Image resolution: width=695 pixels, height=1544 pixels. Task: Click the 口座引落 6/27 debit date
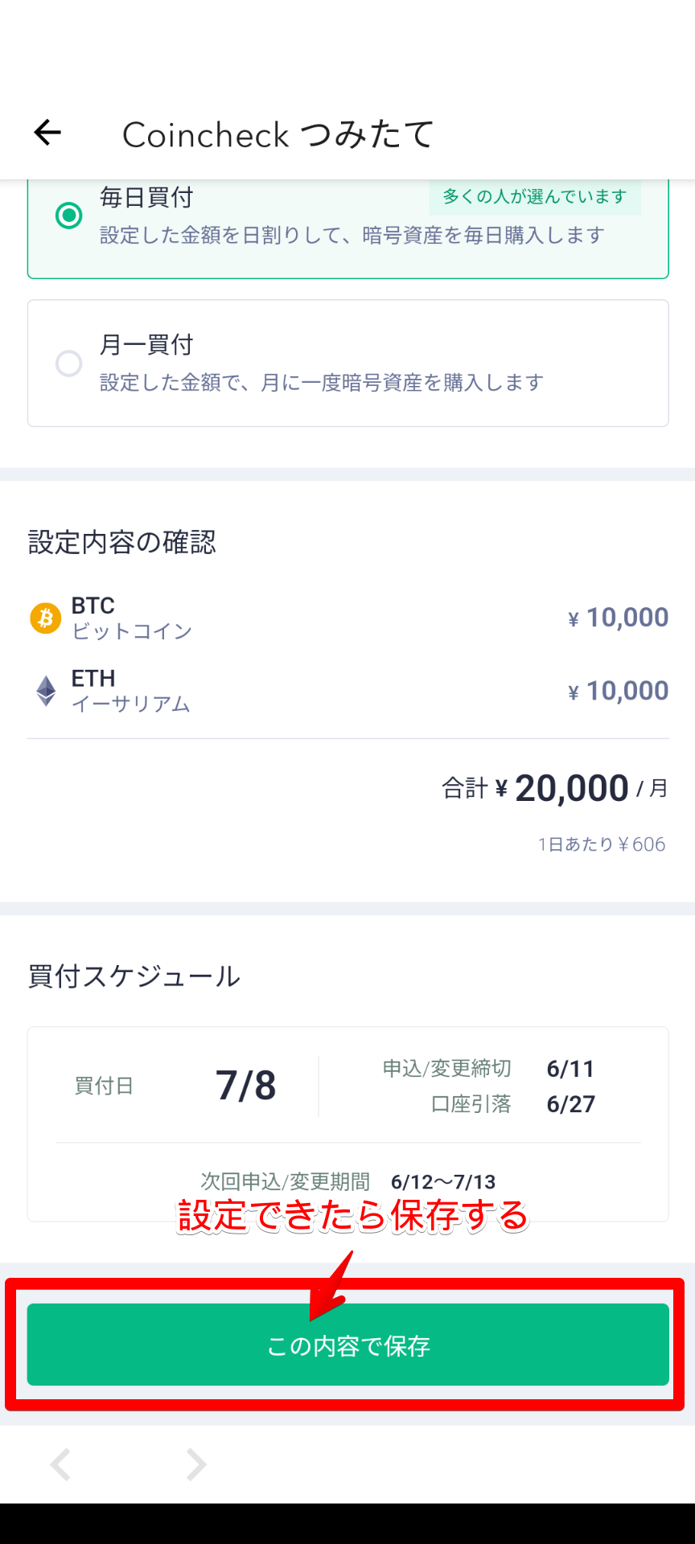point(512,1104)
